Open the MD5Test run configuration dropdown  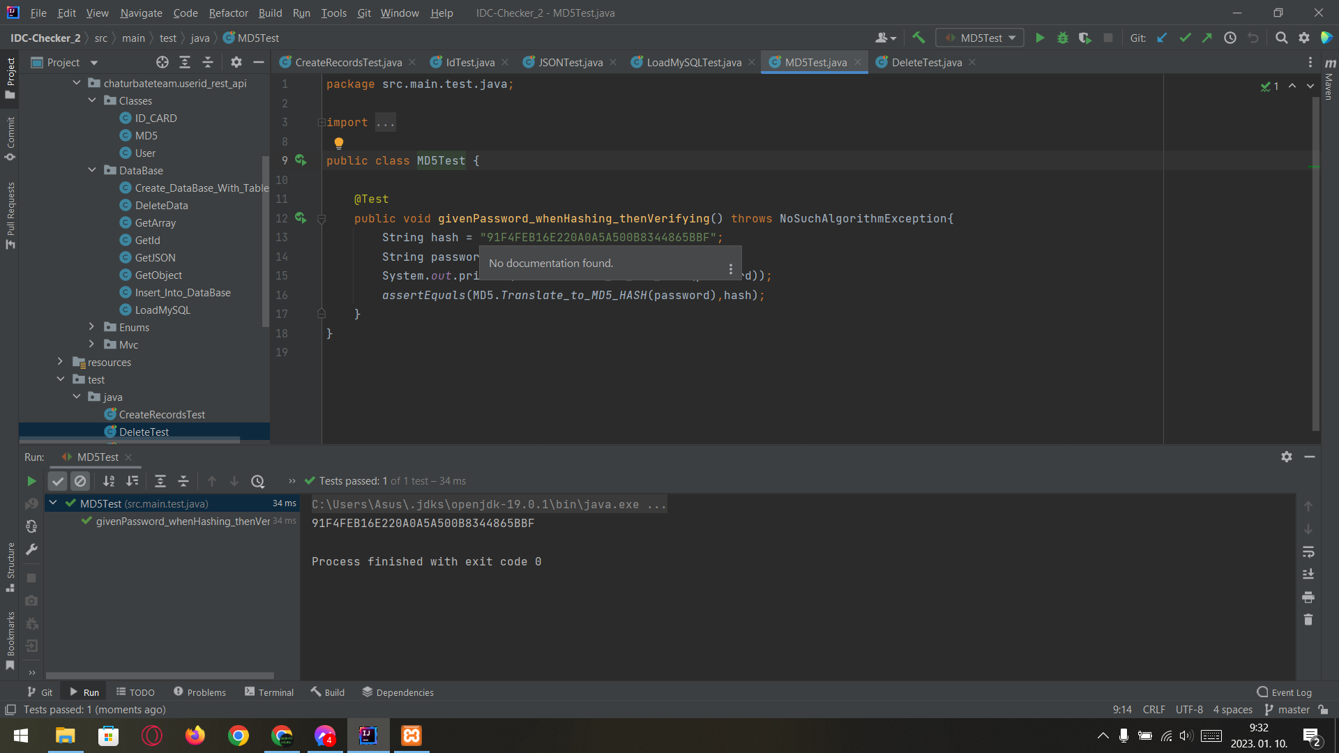click(979, 38)
